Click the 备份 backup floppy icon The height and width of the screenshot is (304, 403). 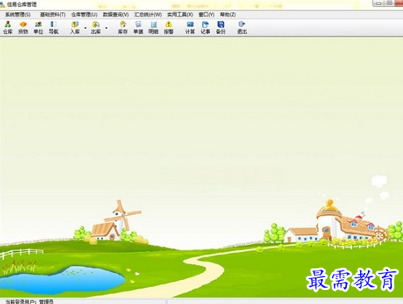tap(221, 28)
